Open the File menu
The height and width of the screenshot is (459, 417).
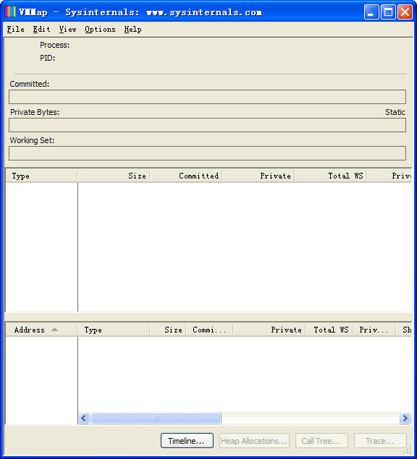15,29
